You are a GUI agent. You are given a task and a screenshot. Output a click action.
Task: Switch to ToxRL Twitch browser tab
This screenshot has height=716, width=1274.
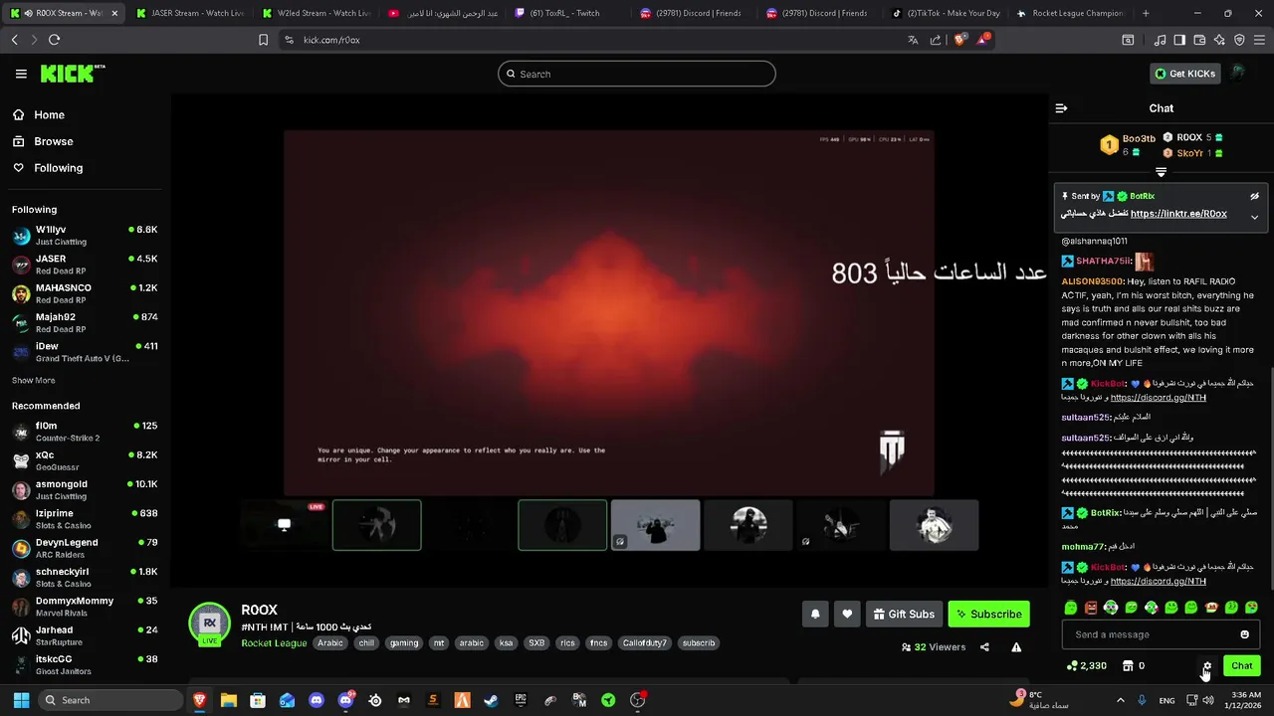[x=566, y=13]
